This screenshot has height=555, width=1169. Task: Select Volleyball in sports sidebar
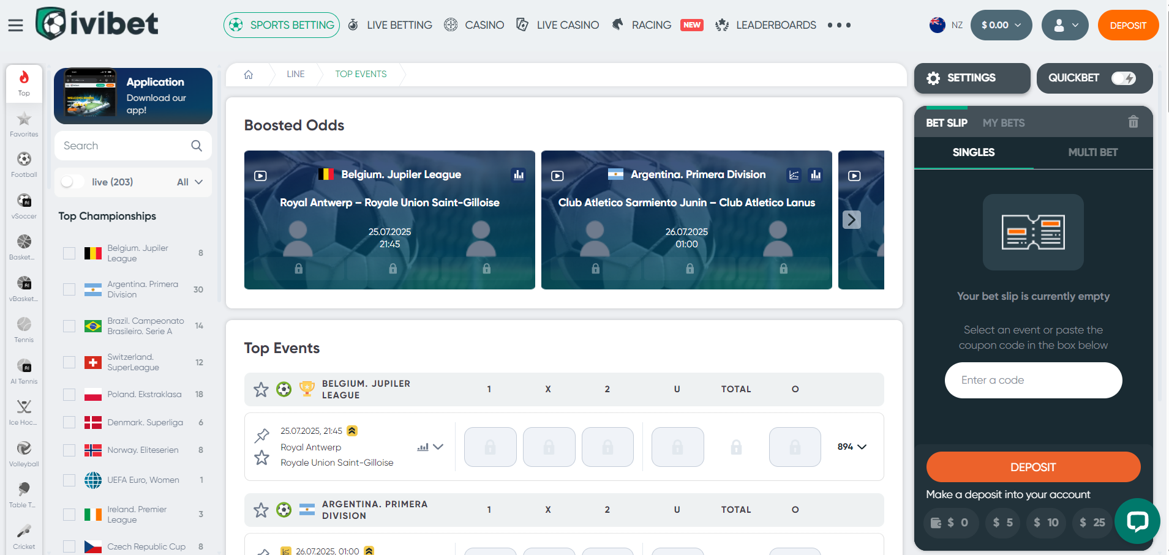point(24,454)
